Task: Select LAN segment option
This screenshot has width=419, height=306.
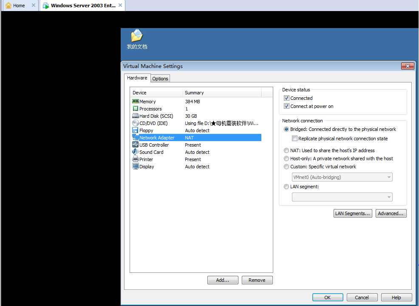Action: tap(286, 187)
